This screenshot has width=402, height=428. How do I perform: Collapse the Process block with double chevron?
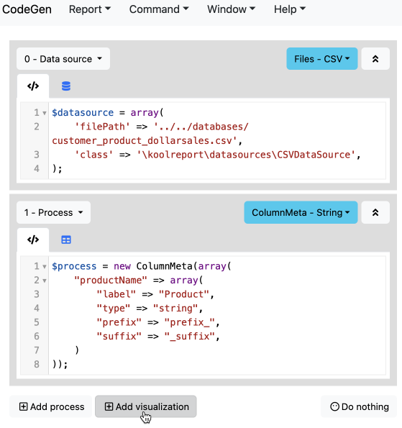point(375,212)
